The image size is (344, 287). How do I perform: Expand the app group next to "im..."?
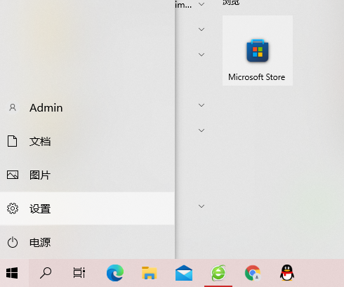(x=201, y=4)
